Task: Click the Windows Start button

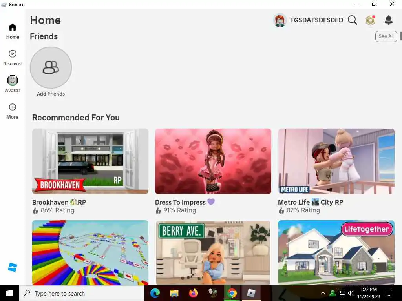Action: click(x=9, y=293)
